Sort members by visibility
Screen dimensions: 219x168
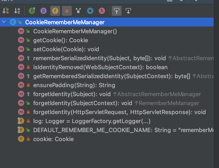[x=5, y=11]
